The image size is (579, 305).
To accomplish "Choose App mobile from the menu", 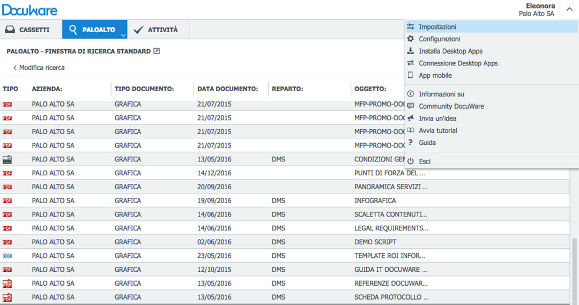I will tap(492, 76).
